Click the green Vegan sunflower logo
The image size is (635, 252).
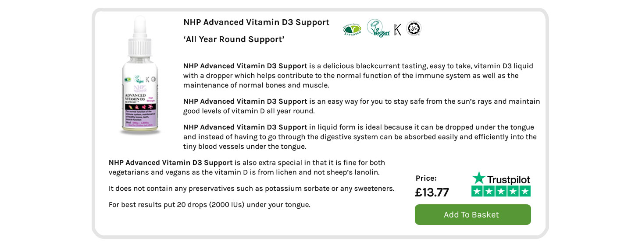378,28
